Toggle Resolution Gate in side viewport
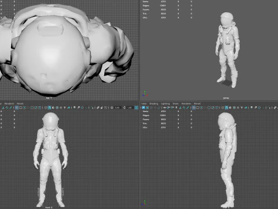Screen dimensions: 278x209 [x=202, y=107]
